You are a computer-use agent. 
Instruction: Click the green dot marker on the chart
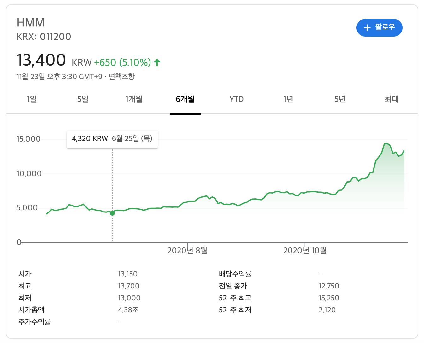tap(112, 213)
